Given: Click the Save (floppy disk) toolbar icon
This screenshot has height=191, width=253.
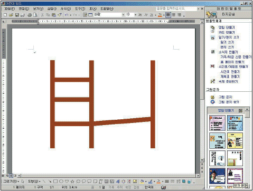Looking at the screenshot, I should click(x=17, y=15).
